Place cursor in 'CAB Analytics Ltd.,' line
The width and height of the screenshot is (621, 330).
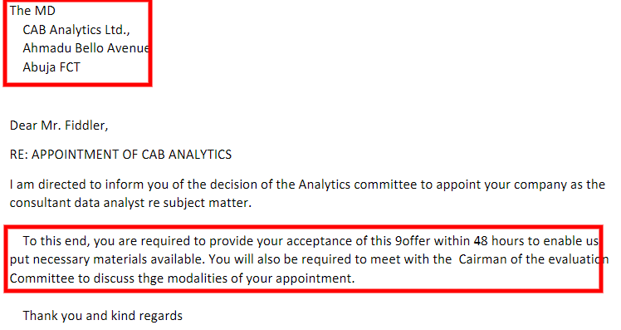pyautogui.click(x=76, y=30)
